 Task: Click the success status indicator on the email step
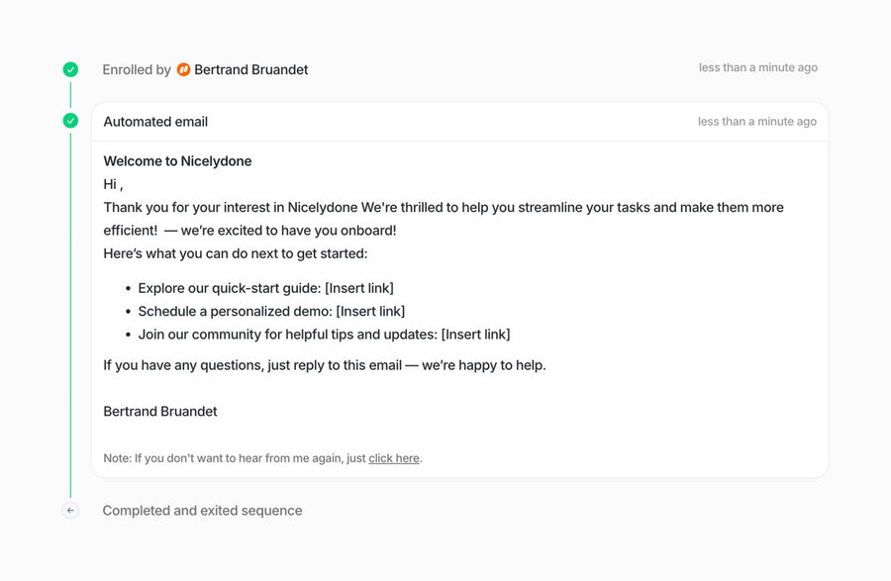pyautogui.click(x=70, y=120)
